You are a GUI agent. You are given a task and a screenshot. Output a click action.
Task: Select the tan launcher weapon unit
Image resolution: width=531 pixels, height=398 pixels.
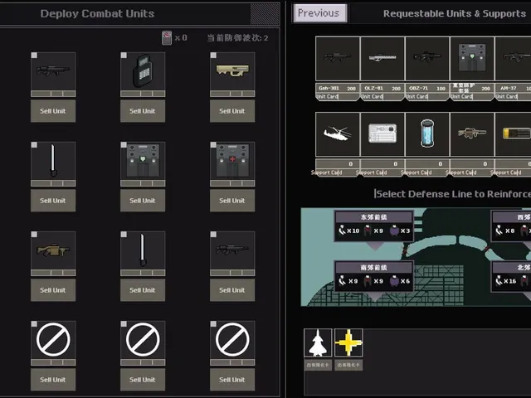(232, 71)
